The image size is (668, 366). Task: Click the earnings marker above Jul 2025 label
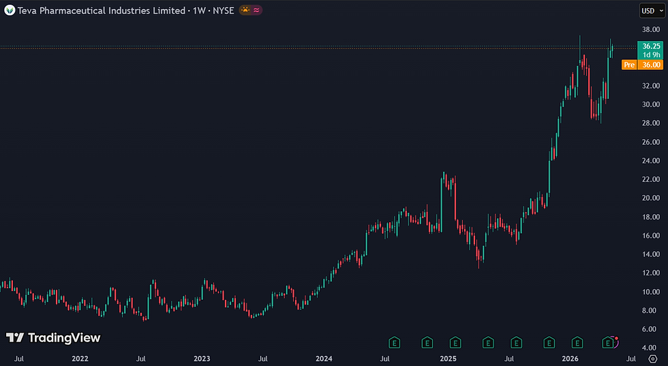(x=517, y=342)
